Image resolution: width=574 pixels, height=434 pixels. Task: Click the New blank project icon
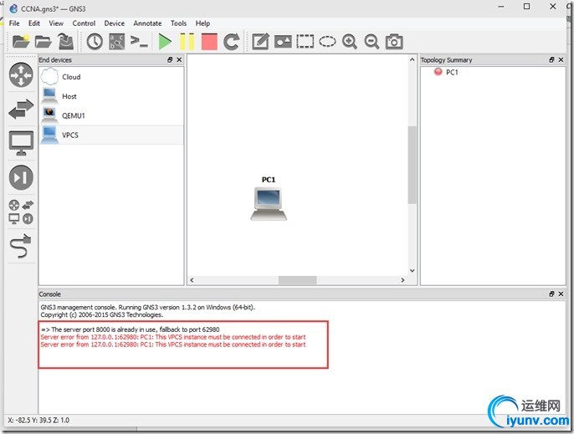20,41
